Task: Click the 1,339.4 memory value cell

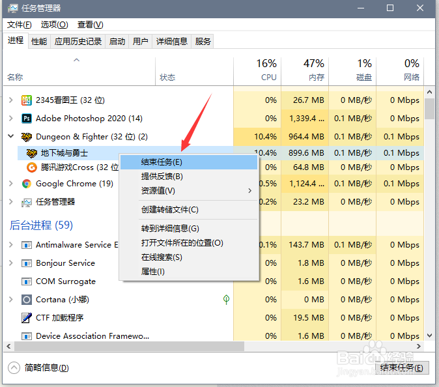Action: (x=305, y=119)
